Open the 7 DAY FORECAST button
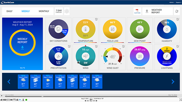The image size is (182, 102). (59, 11)
